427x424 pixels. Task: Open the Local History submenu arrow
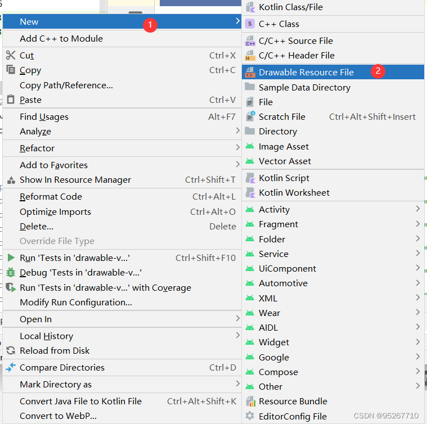click(x=237, y=336)
